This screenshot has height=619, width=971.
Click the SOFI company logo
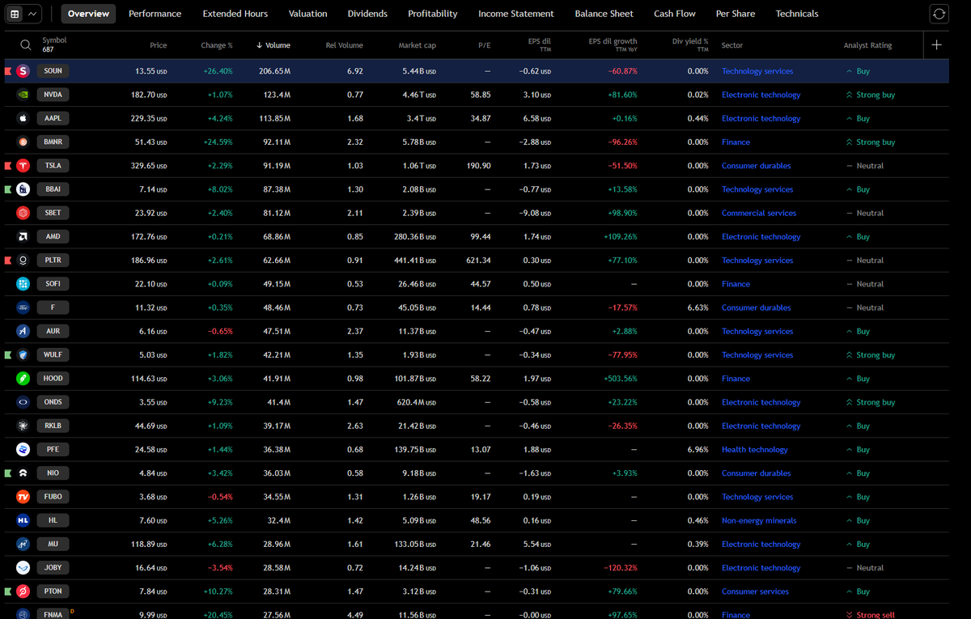tap(23, 284)
